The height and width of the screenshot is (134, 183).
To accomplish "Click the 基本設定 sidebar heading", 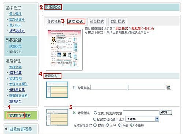I will pos(13,8).
